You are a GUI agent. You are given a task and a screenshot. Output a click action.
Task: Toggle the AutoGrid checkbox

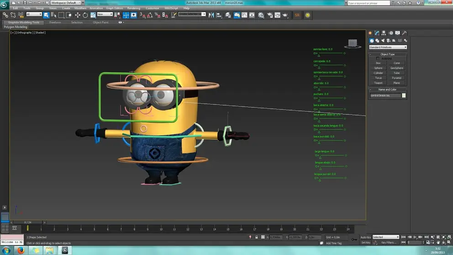tap(378, 58)
